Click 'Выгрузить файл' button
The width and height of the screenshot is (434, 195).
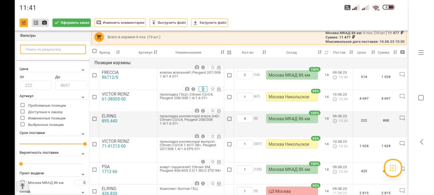(169, 23)
